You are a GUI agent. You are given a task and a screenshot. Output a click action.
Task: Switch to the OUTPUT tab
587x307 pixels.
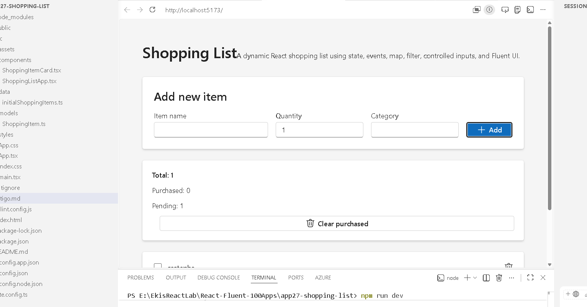tap(176, 278)
